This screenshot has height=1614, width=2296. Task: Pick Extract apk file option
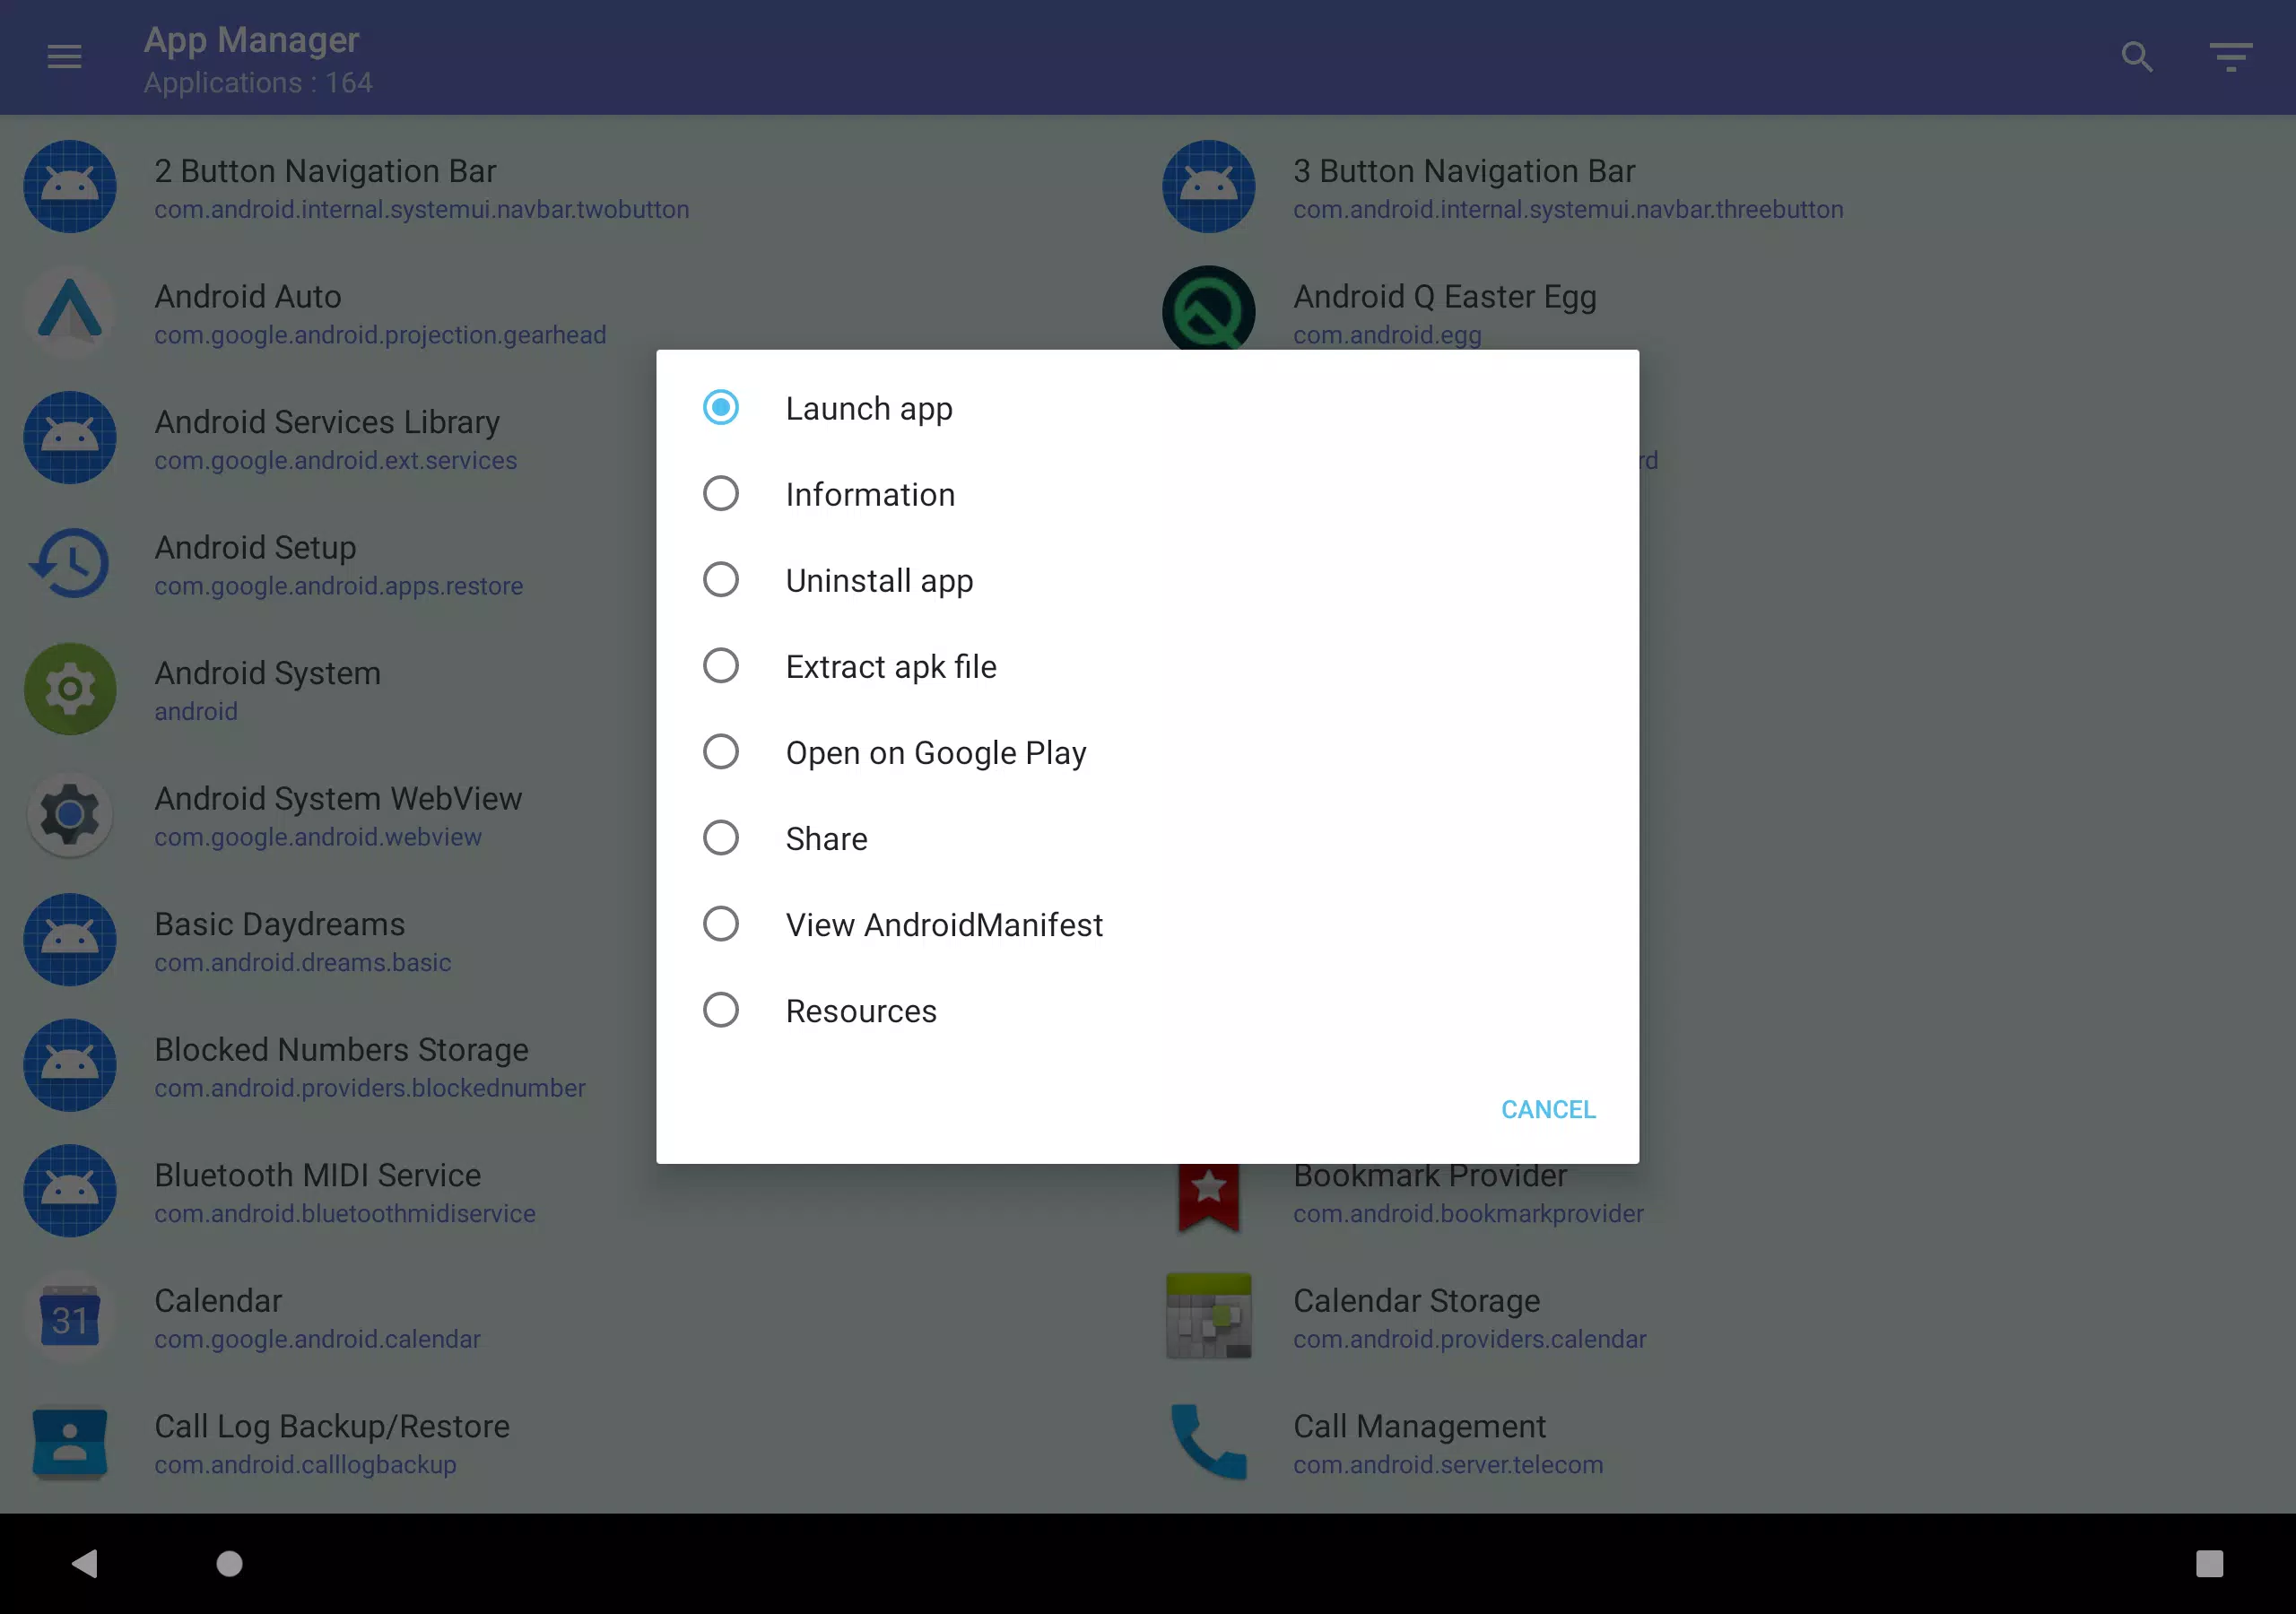[x=1147, y=666]
